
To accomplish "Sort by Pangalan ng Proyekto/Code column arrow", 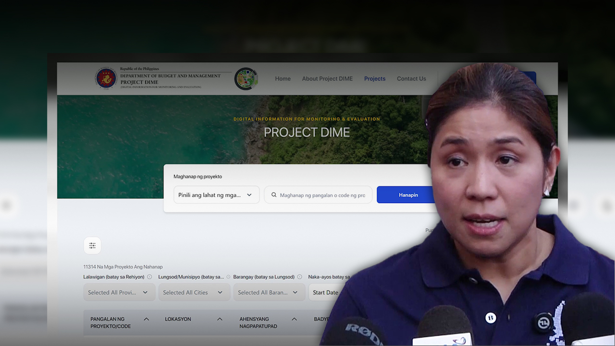I will tap(147, 319).
